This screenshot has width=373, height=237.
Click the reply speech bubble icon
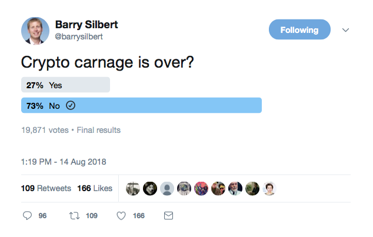pyautogui.click(x=27, y=216)
